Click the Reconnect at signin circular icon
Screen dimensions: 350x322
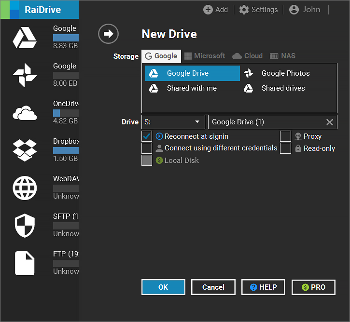click(159, 136)
